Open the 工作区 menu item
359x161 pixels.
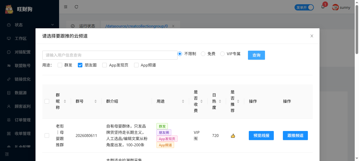point(30,38)
